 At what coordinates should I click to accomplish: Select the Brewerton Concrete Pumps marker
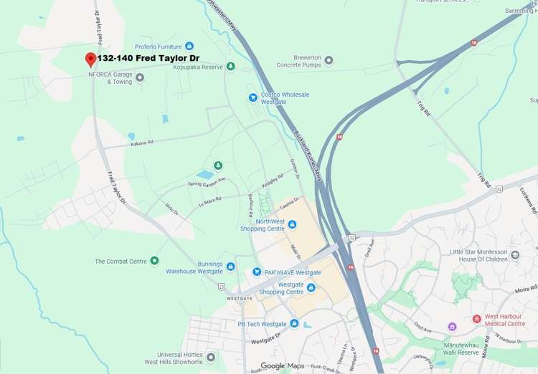click(329, 61)
